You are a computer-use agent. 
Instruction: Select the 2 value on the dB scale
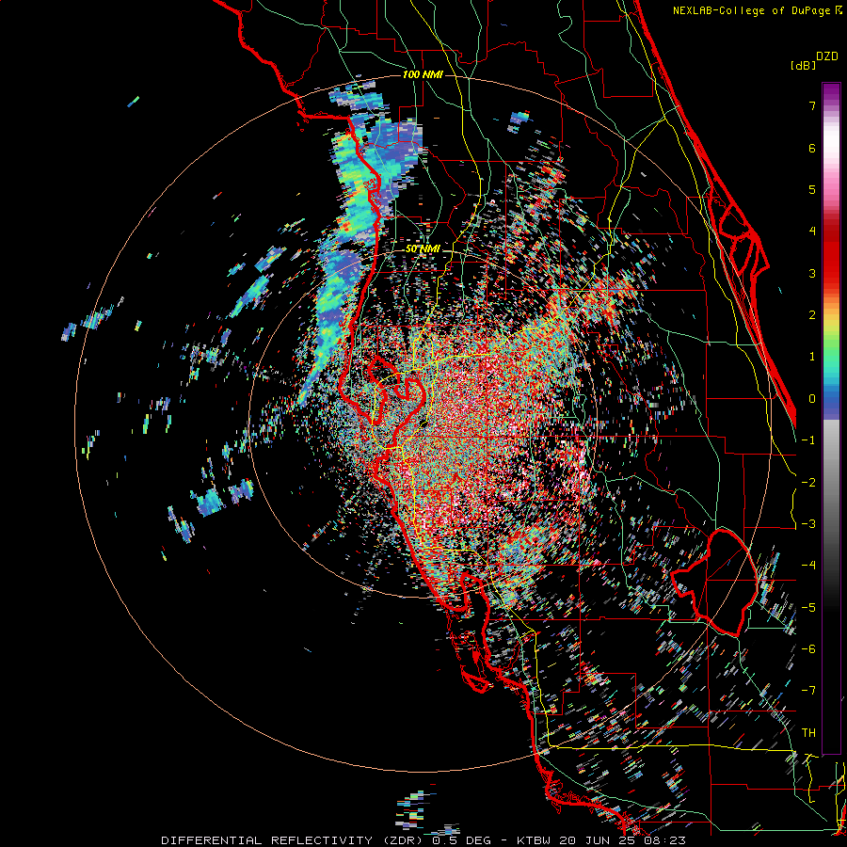pos(812,315)
